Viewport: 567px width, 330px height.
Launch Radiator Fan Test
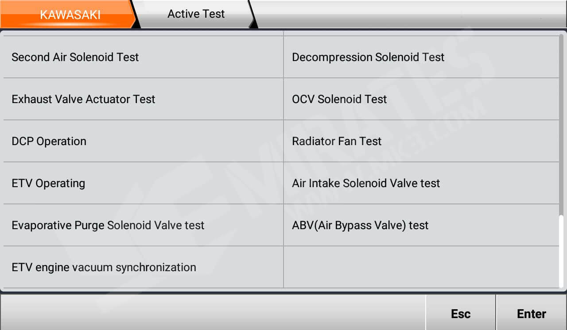point(337,141)
